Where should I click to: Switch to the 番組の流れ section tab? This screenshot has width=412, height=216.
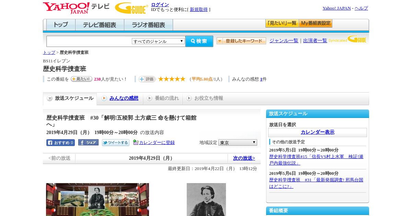click(163, 98)
